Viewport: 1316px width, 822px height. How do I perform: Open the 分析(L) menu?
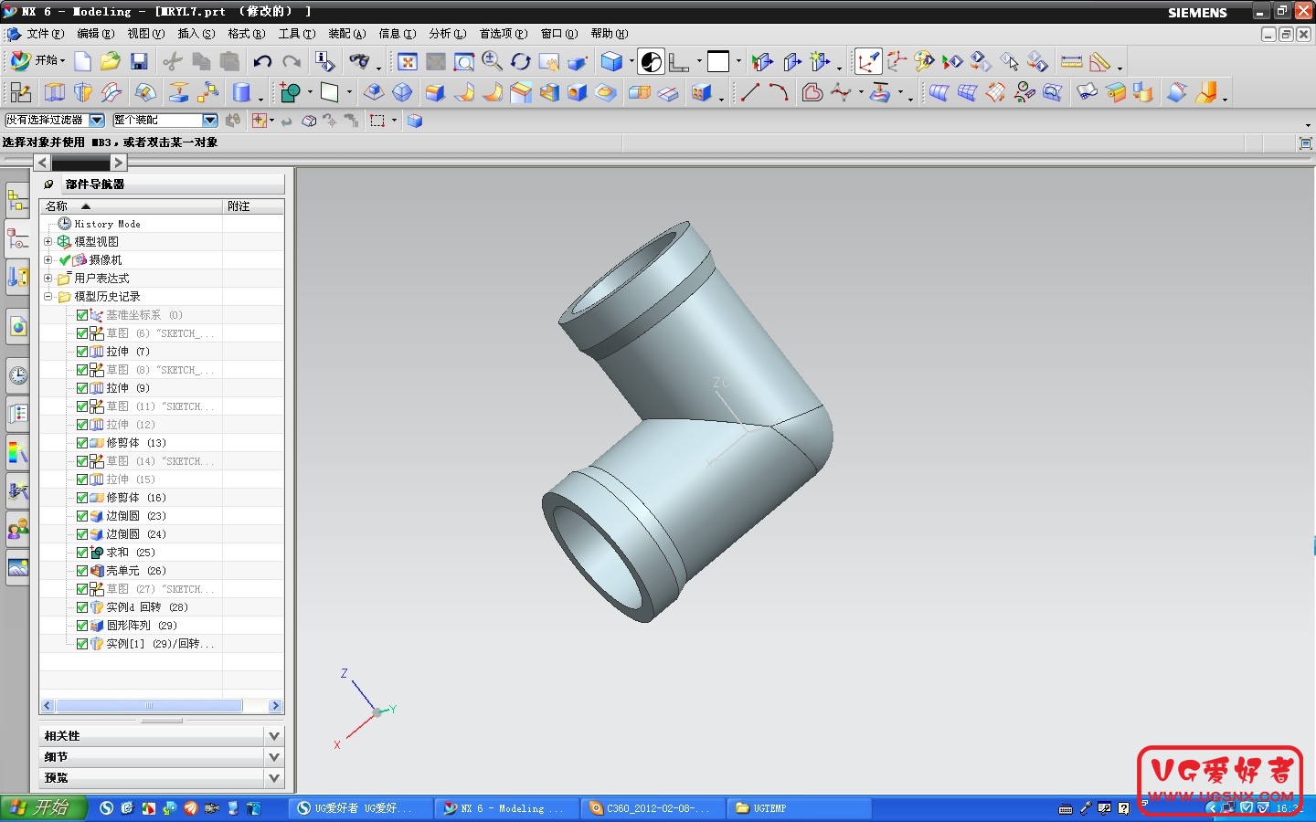[448, 34]
